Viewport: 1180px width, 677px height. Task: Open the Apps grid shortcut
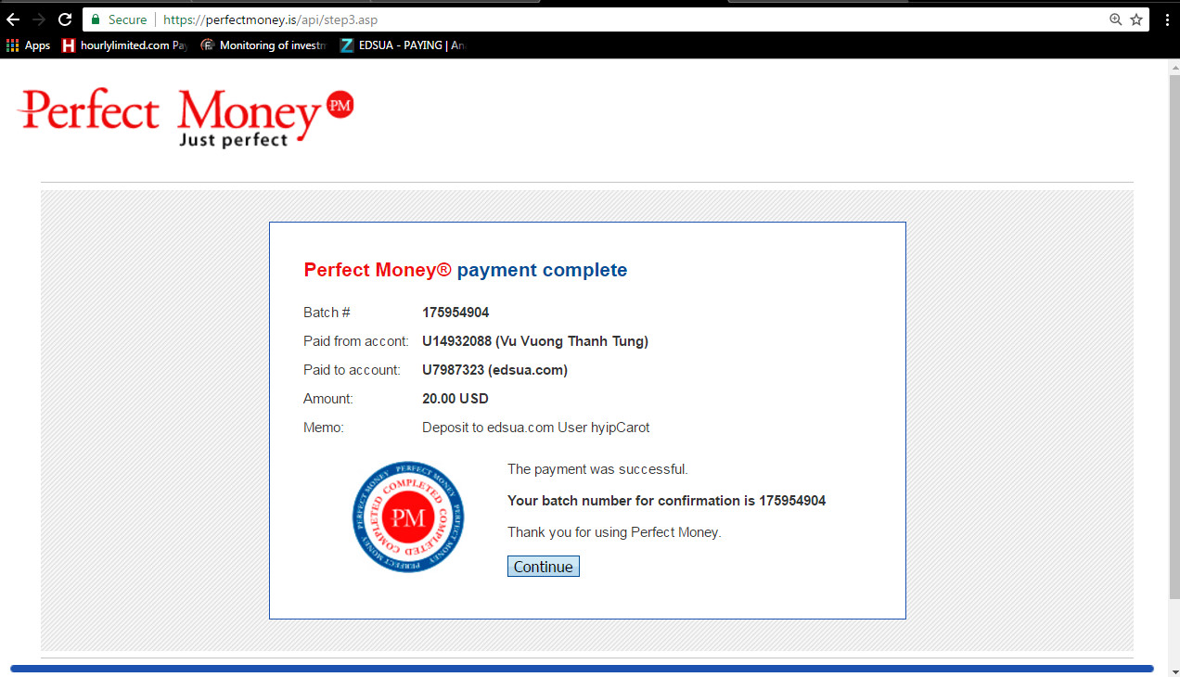pyautogui.click(x=28, y=45)
